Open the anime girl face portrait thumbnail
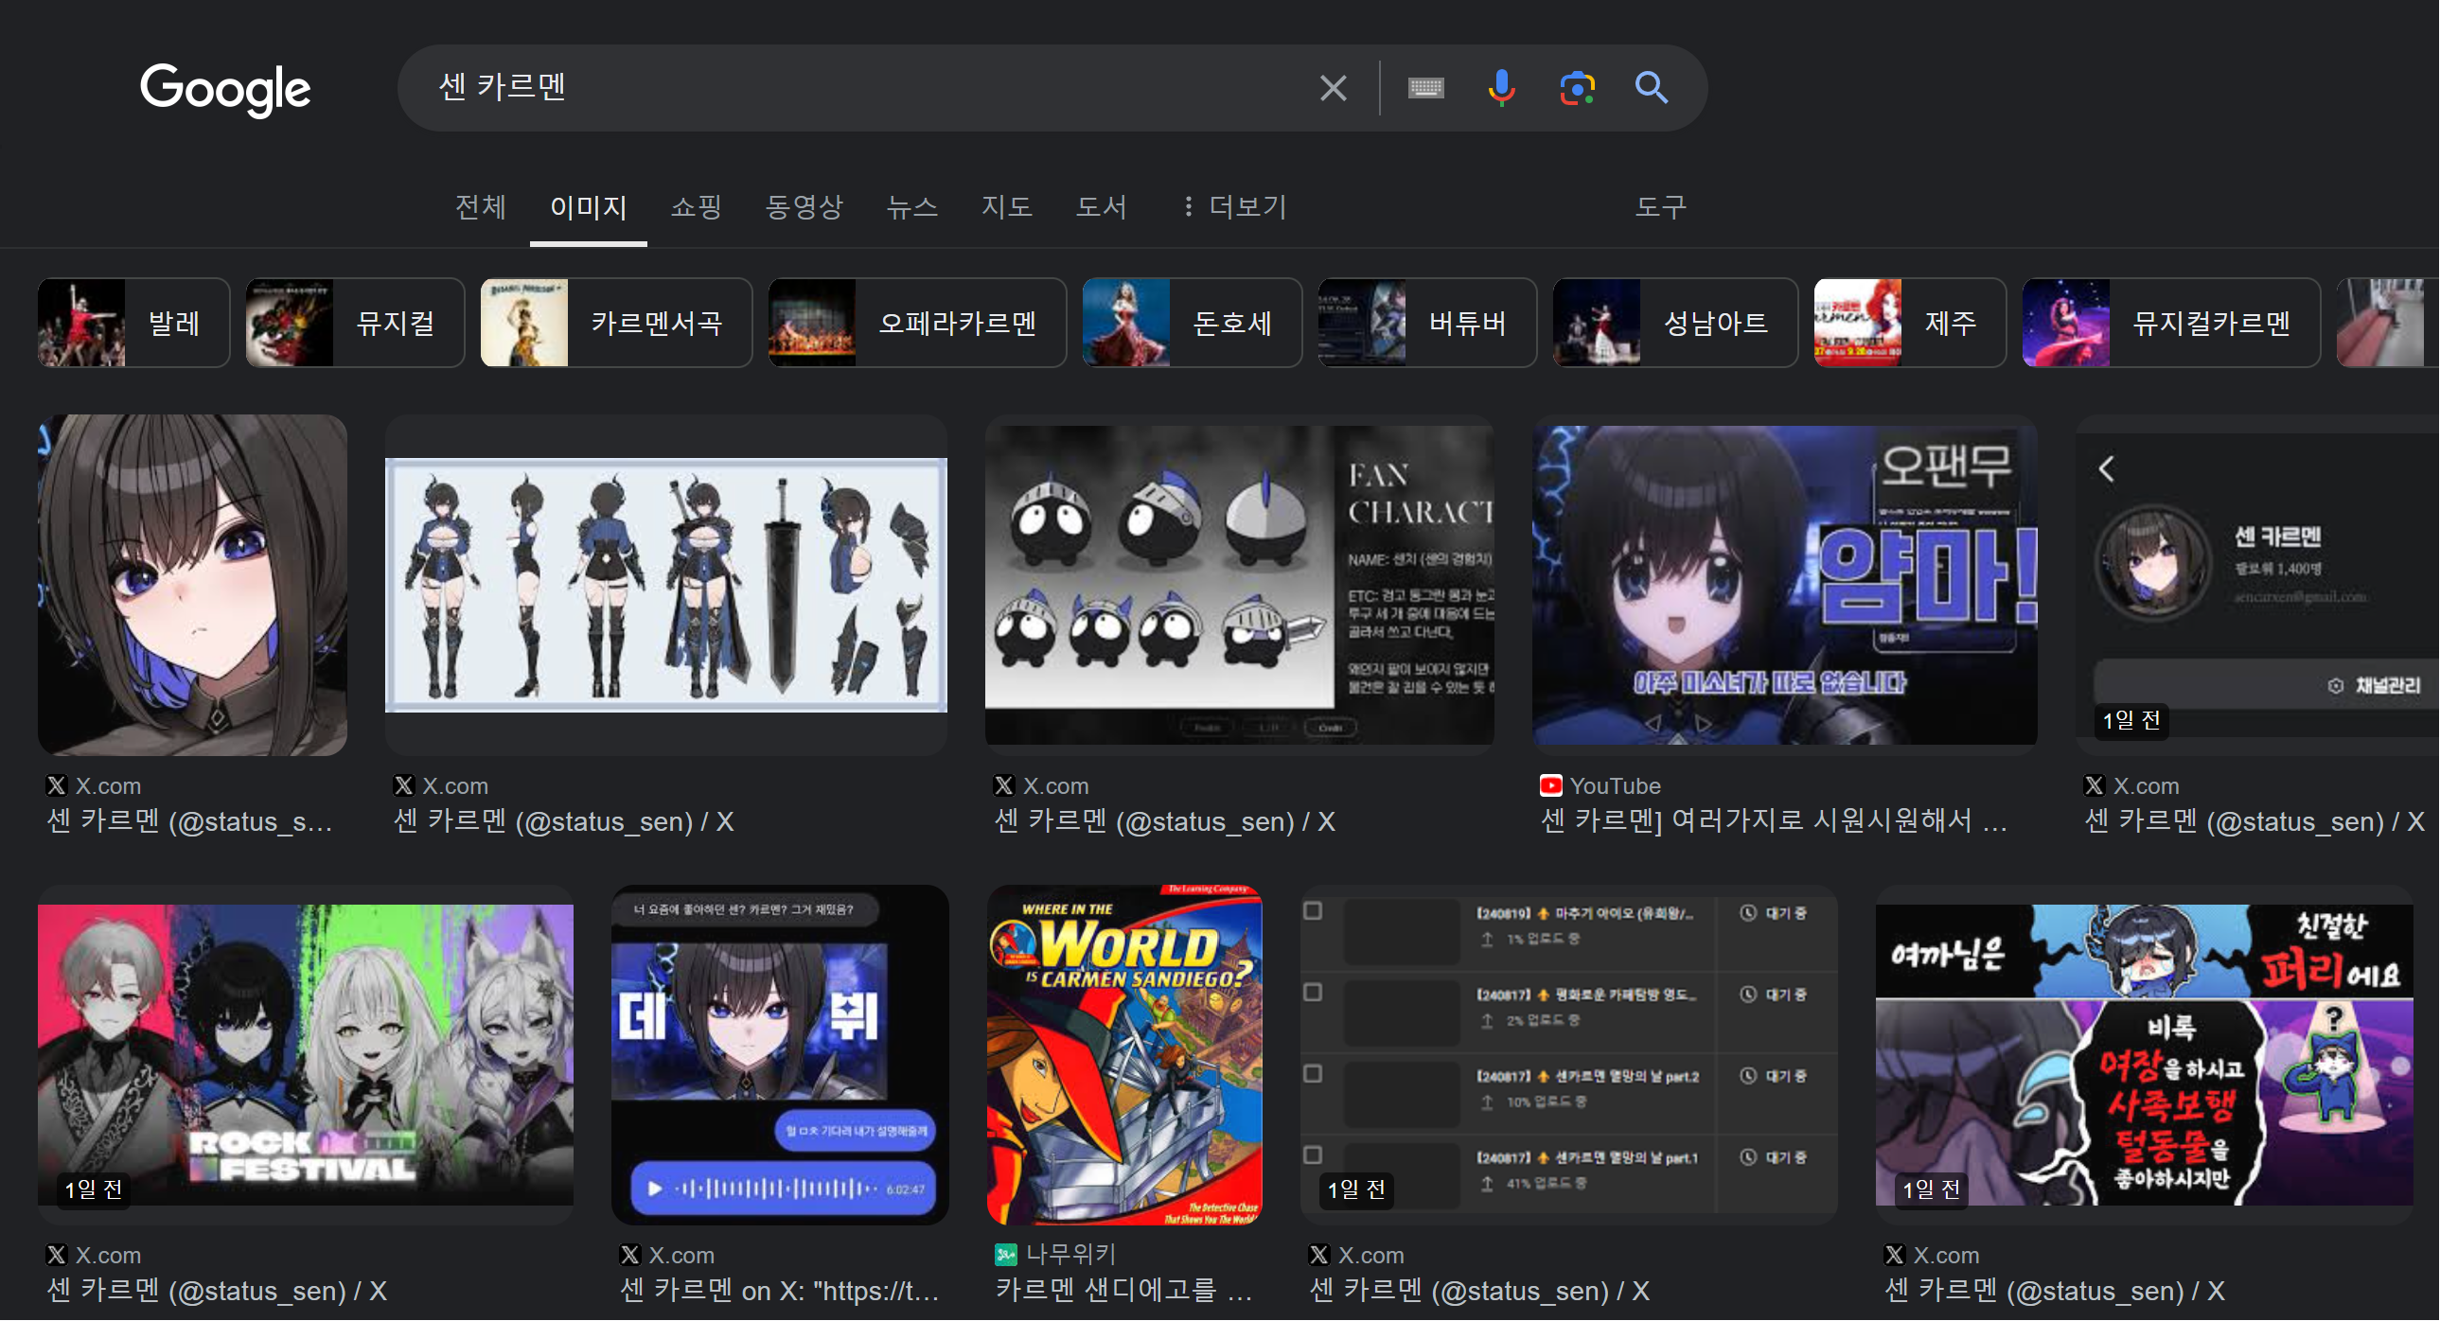Viewport: 2440px width, 1321px height. tap(192, 585)
